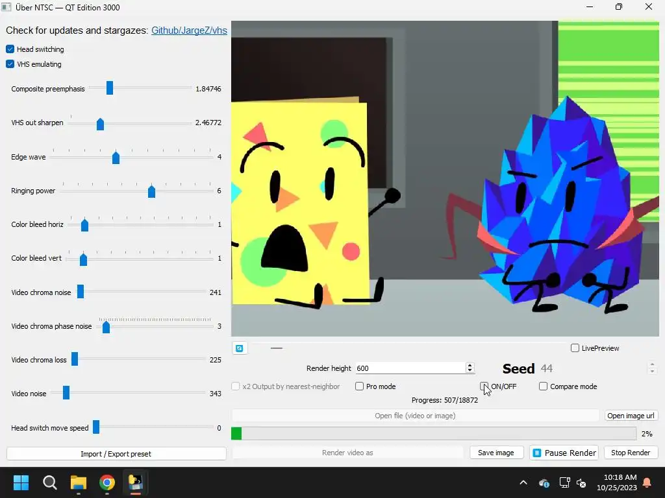665x498 pixels.
Task: Toggle the ON/OFF checkbox
Action: (484, 386)
